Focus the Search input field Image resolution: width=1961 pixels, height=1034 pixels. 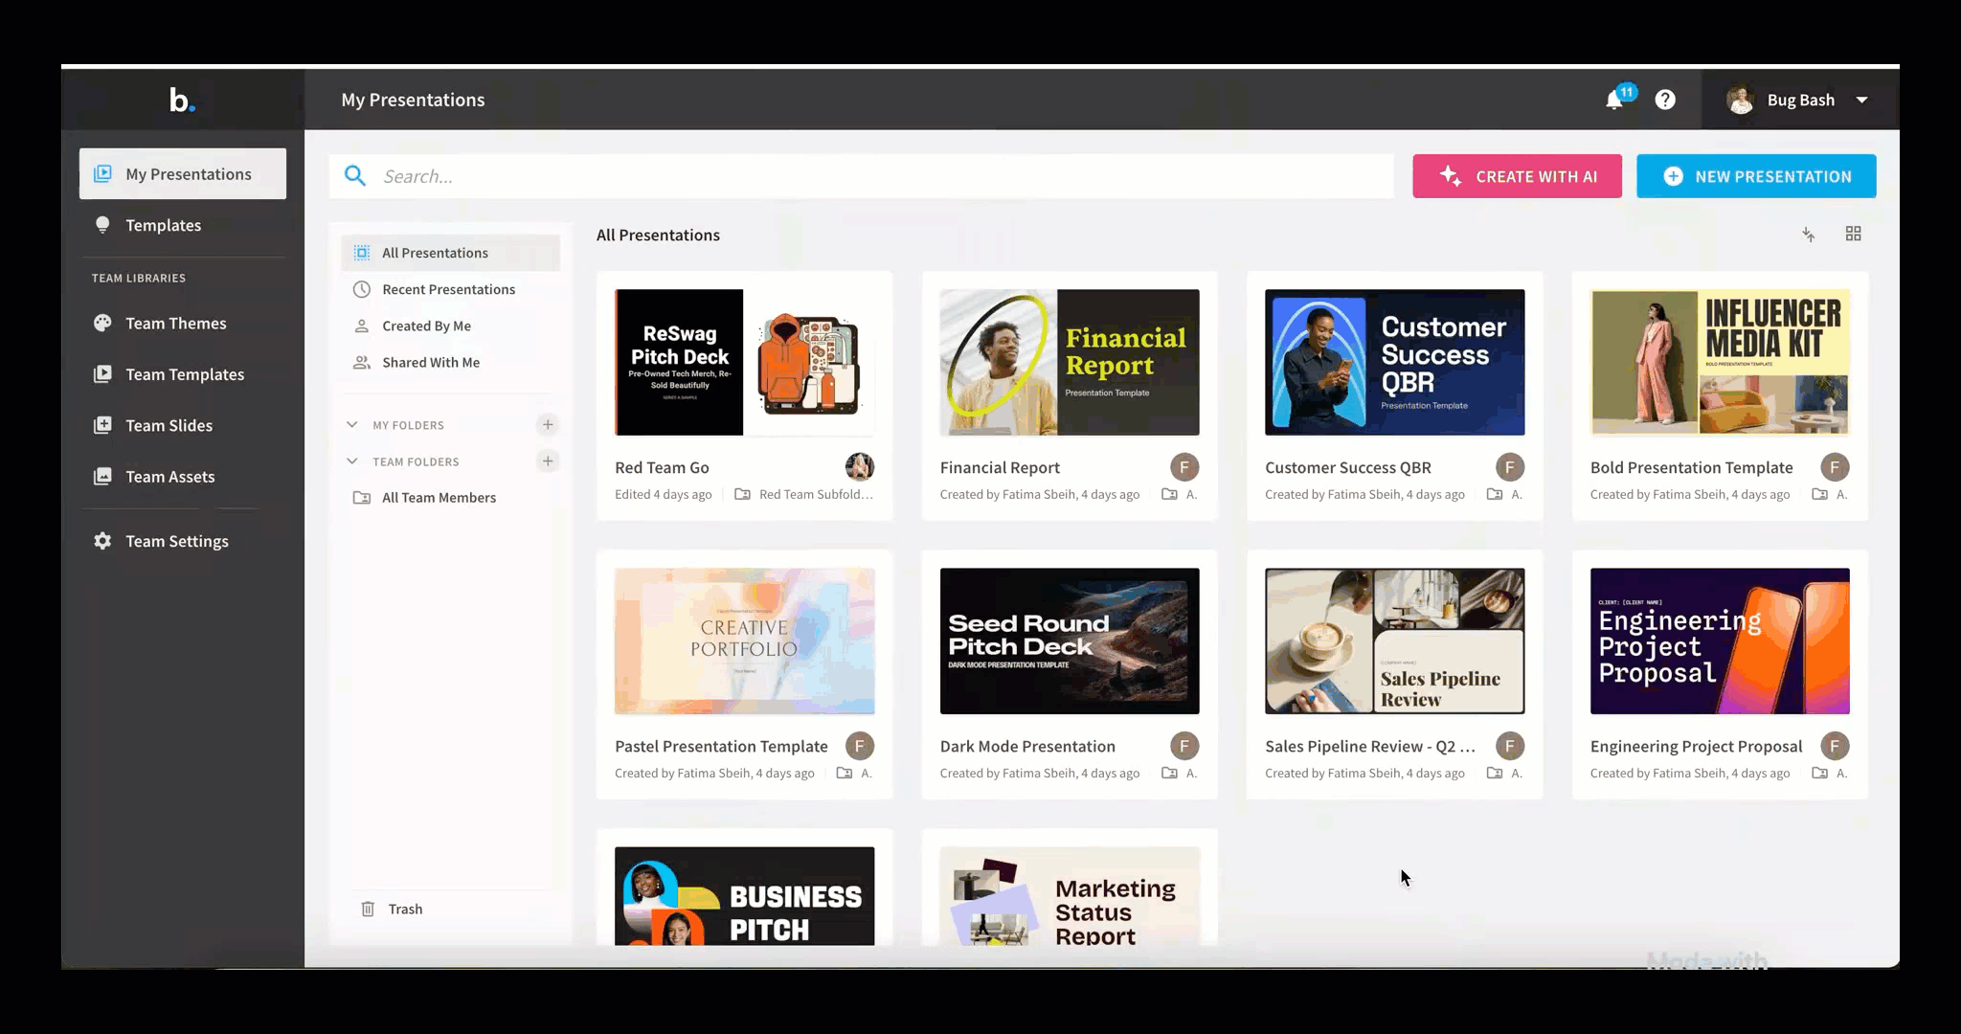pyautogui.click(x=861, y=176)
